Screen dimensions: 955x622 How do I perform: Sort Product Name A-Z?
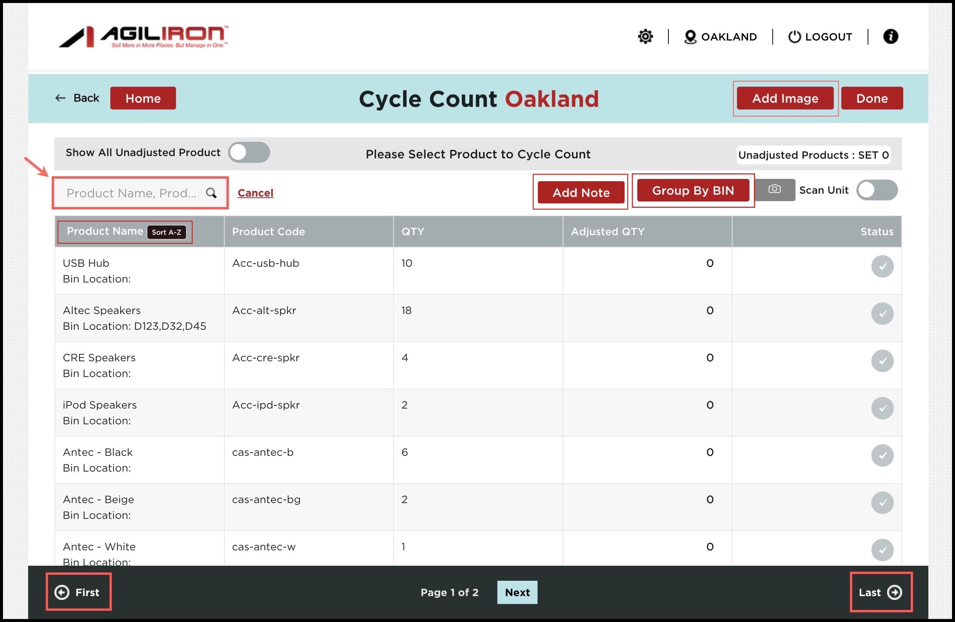click(x=166, y=232)
